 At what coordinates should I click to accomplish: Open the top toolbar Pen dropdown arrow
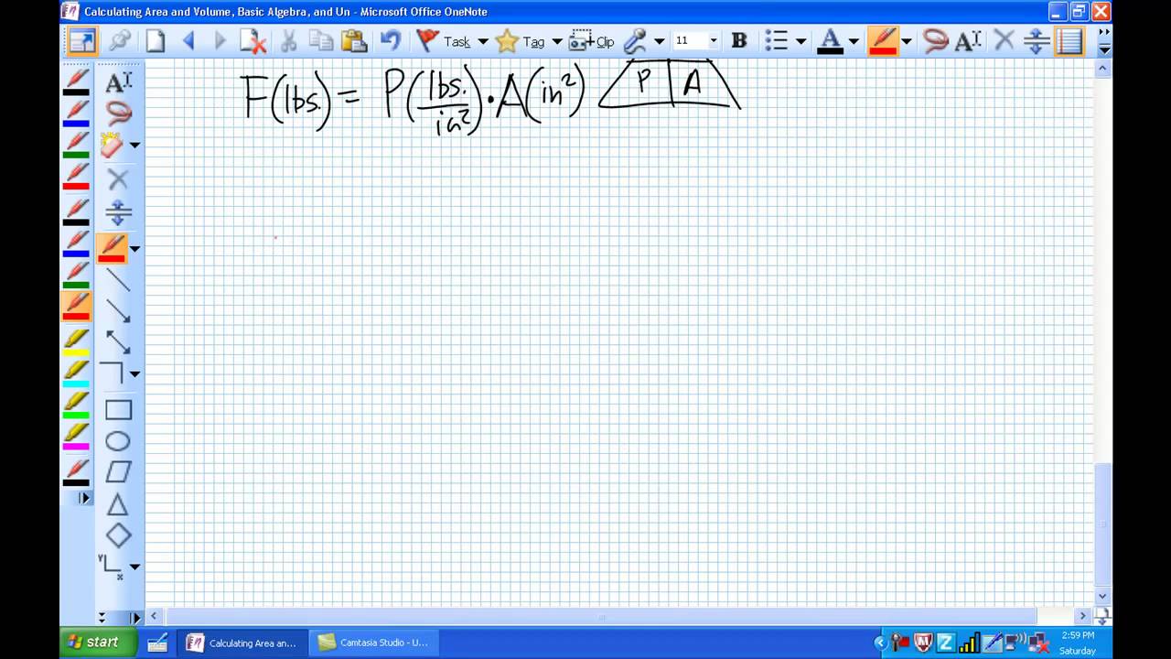[907, 41]
